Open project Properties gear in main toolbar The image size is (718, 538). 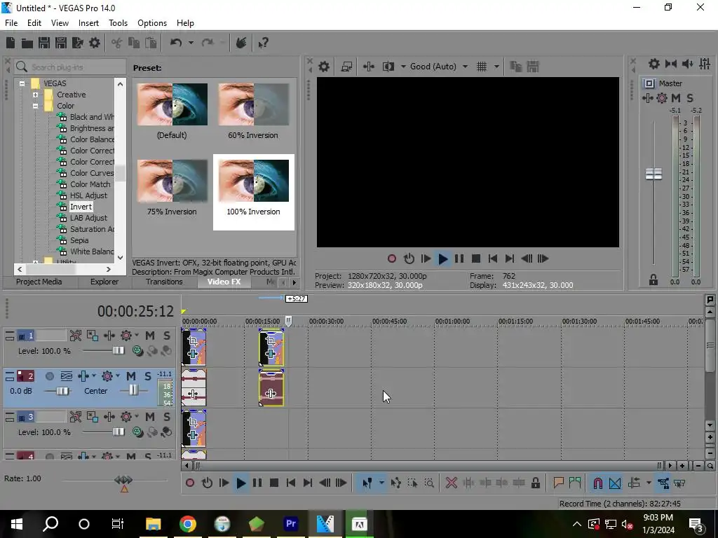[x=95, y=43]
